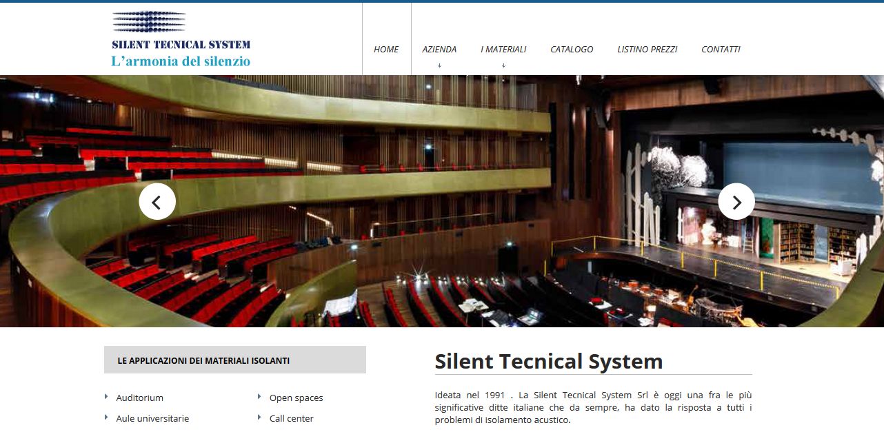884x432 pixels.
Task: Go to previous slide with left arrow
Action: click(157, 202)
